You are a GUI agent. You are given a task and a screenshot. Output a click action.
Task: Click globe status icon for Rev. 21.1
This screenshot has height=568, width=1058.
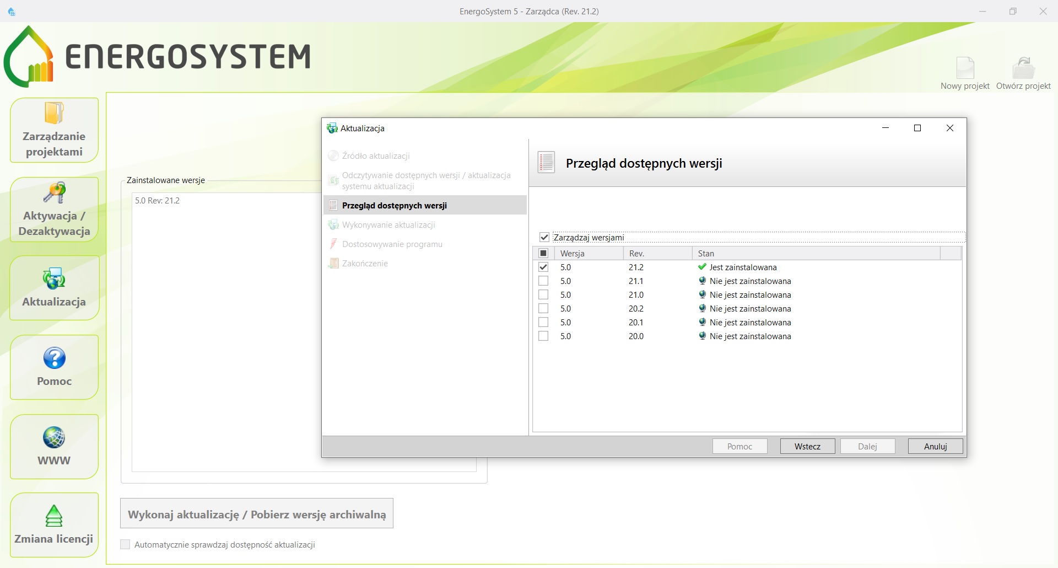702,281
